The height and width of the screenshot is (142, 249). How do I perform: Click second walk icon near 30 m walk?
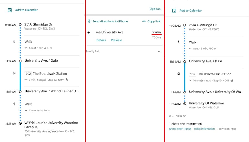click(x=14, y=104)
